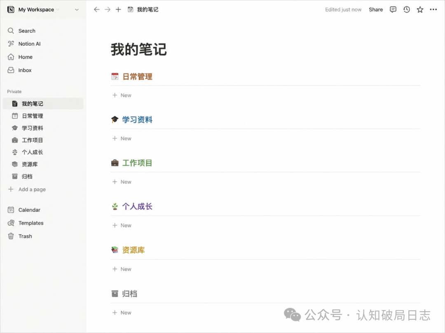The image size is (445, 333).
Task: Click briefcase emoji beside 工作项目 heading
Action: pos(115,163)
